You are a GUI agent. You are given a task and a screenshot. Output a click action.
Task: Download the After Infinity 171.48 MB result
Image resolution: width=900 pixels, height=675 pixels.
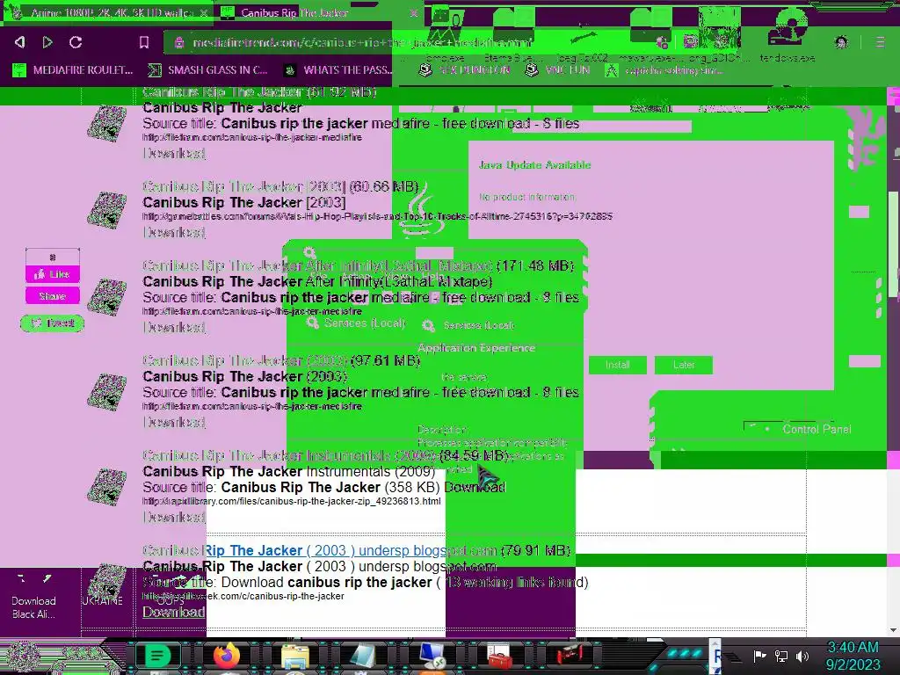pyautogui.click(x=174, y=327)
